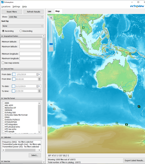Open the Settings menu

16,7
